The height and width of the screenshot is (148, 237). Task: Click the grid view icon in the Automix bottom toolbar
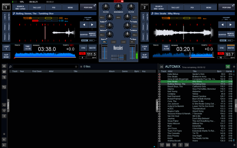point(168,145)
